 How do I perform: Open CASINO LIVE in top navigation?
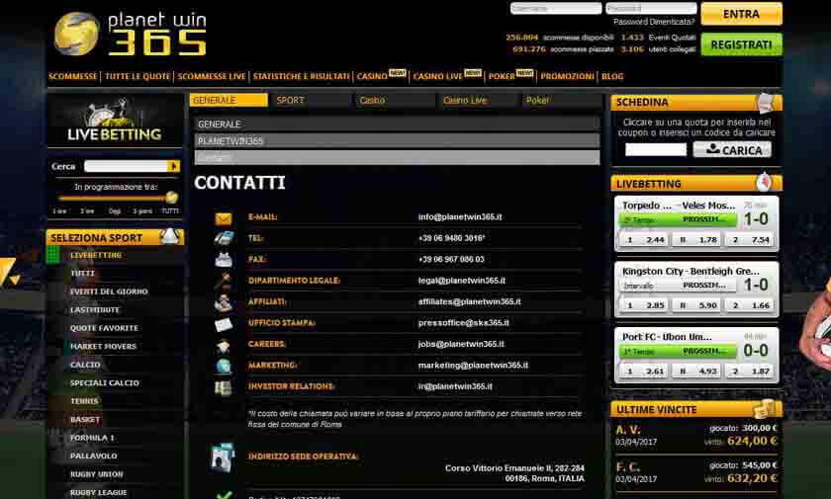point(437,76)
